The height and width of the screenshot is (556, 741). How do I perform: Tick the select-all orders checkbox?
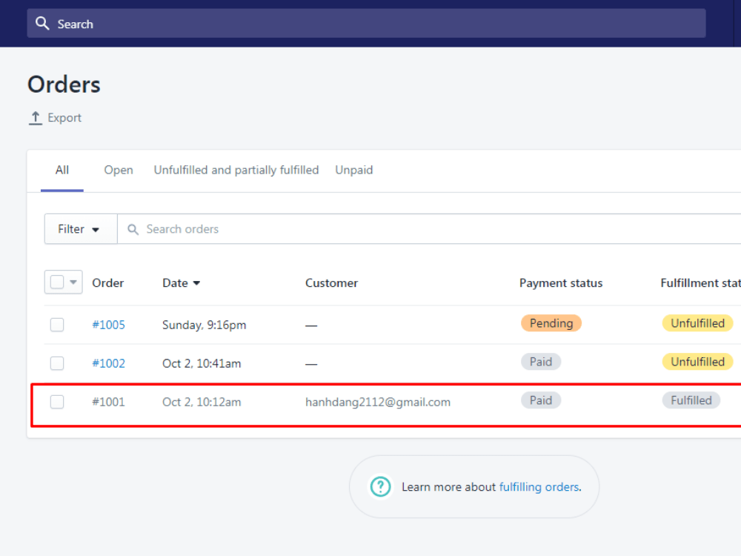(x=57, y=282)
